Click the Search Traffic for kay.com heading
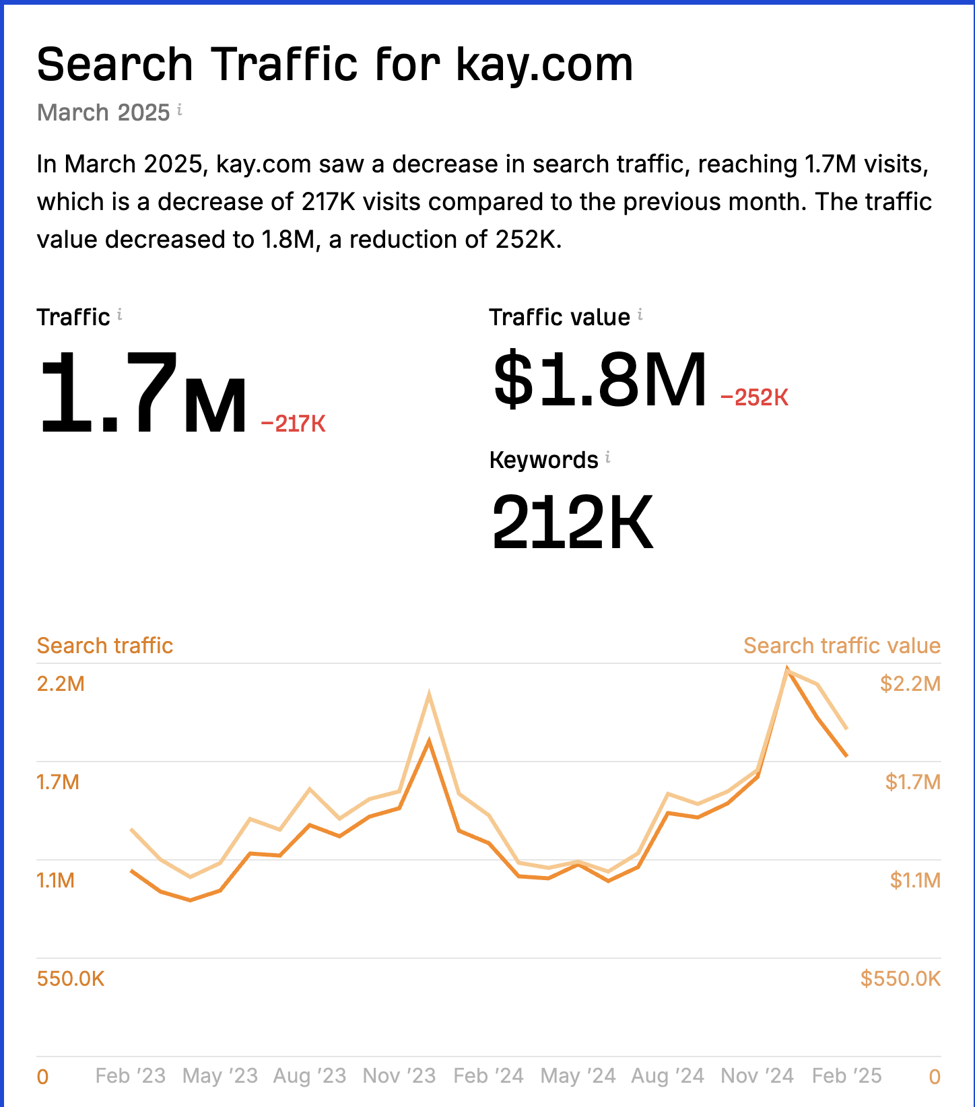Image resolution: width=975 pixels, height=1107 pixels. (335, 65)
